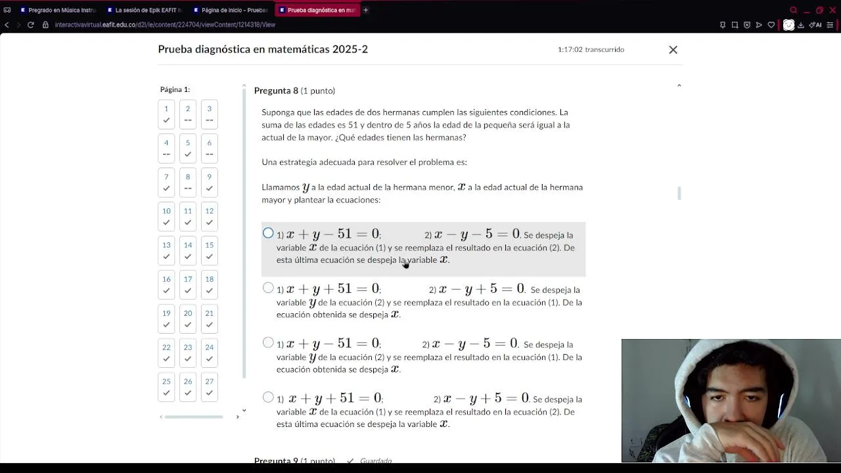Jump to question 1 in navigator
841x473 pixels.
point(166,114)
